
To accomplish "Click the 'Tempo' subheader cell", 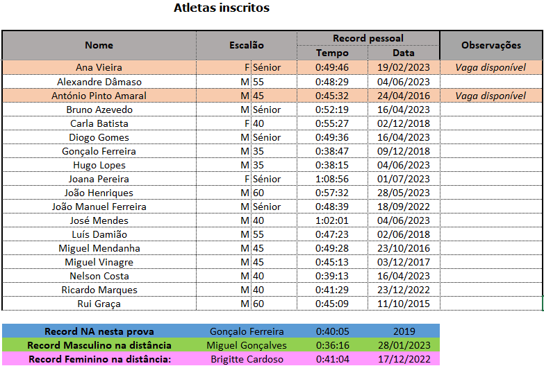I will [332, 53].
